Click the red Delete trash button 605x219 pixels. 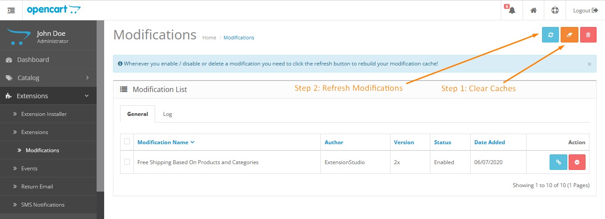(588, 35)
